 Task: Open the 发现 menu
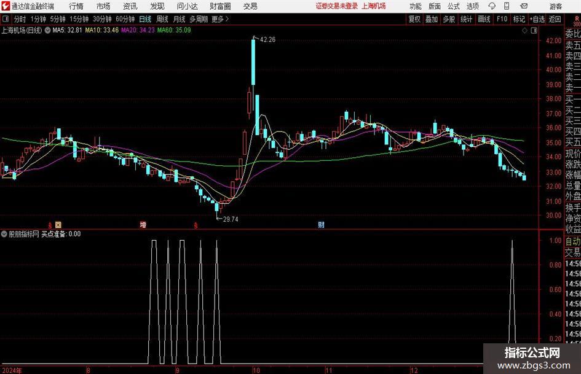point(157,6)
